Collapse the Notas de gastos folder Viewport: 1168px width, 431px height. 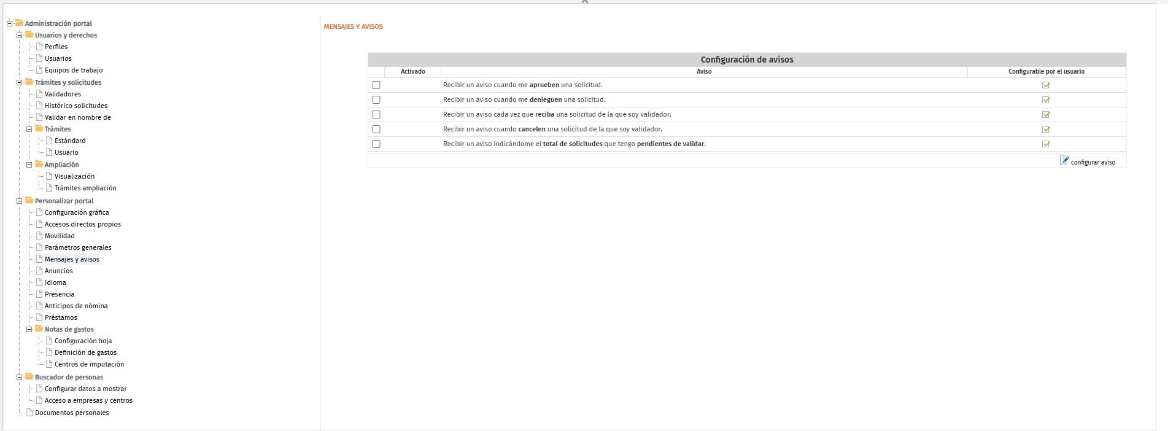click(29, 329)
